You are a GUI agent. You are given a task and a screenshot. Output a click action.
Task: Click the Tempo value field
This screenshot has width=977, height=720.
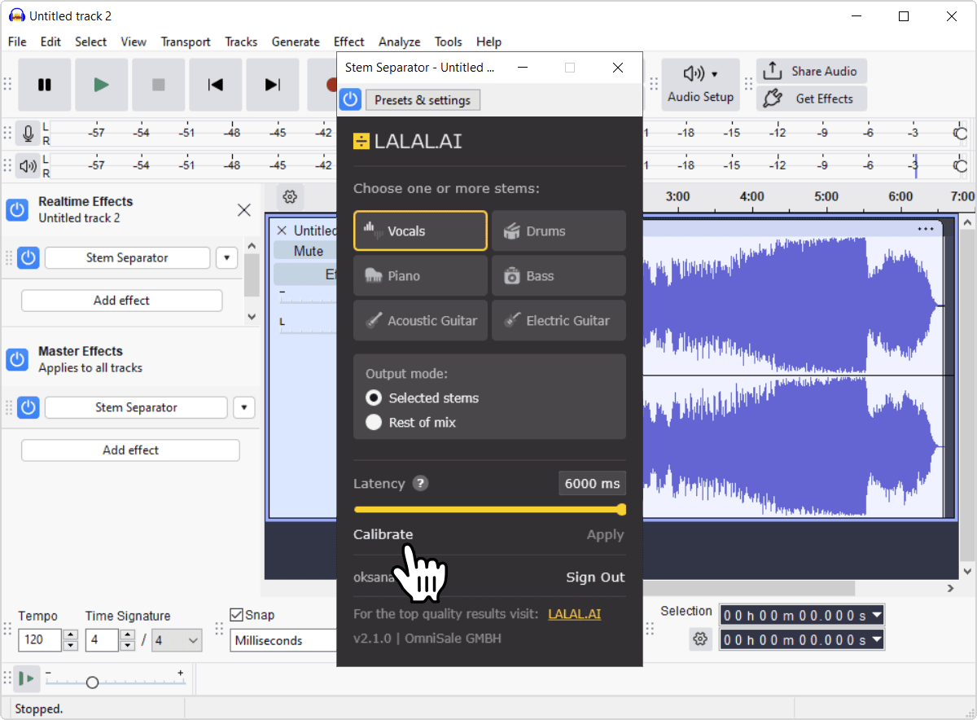(41, 640)
